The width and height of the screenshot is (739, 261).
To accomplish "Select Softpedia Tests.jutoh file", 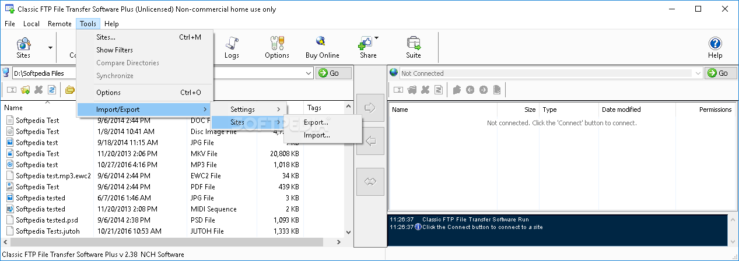I will coord(48,231).
